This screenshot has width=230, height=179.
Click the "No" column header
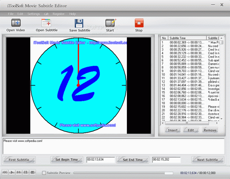tap(164, 38)
